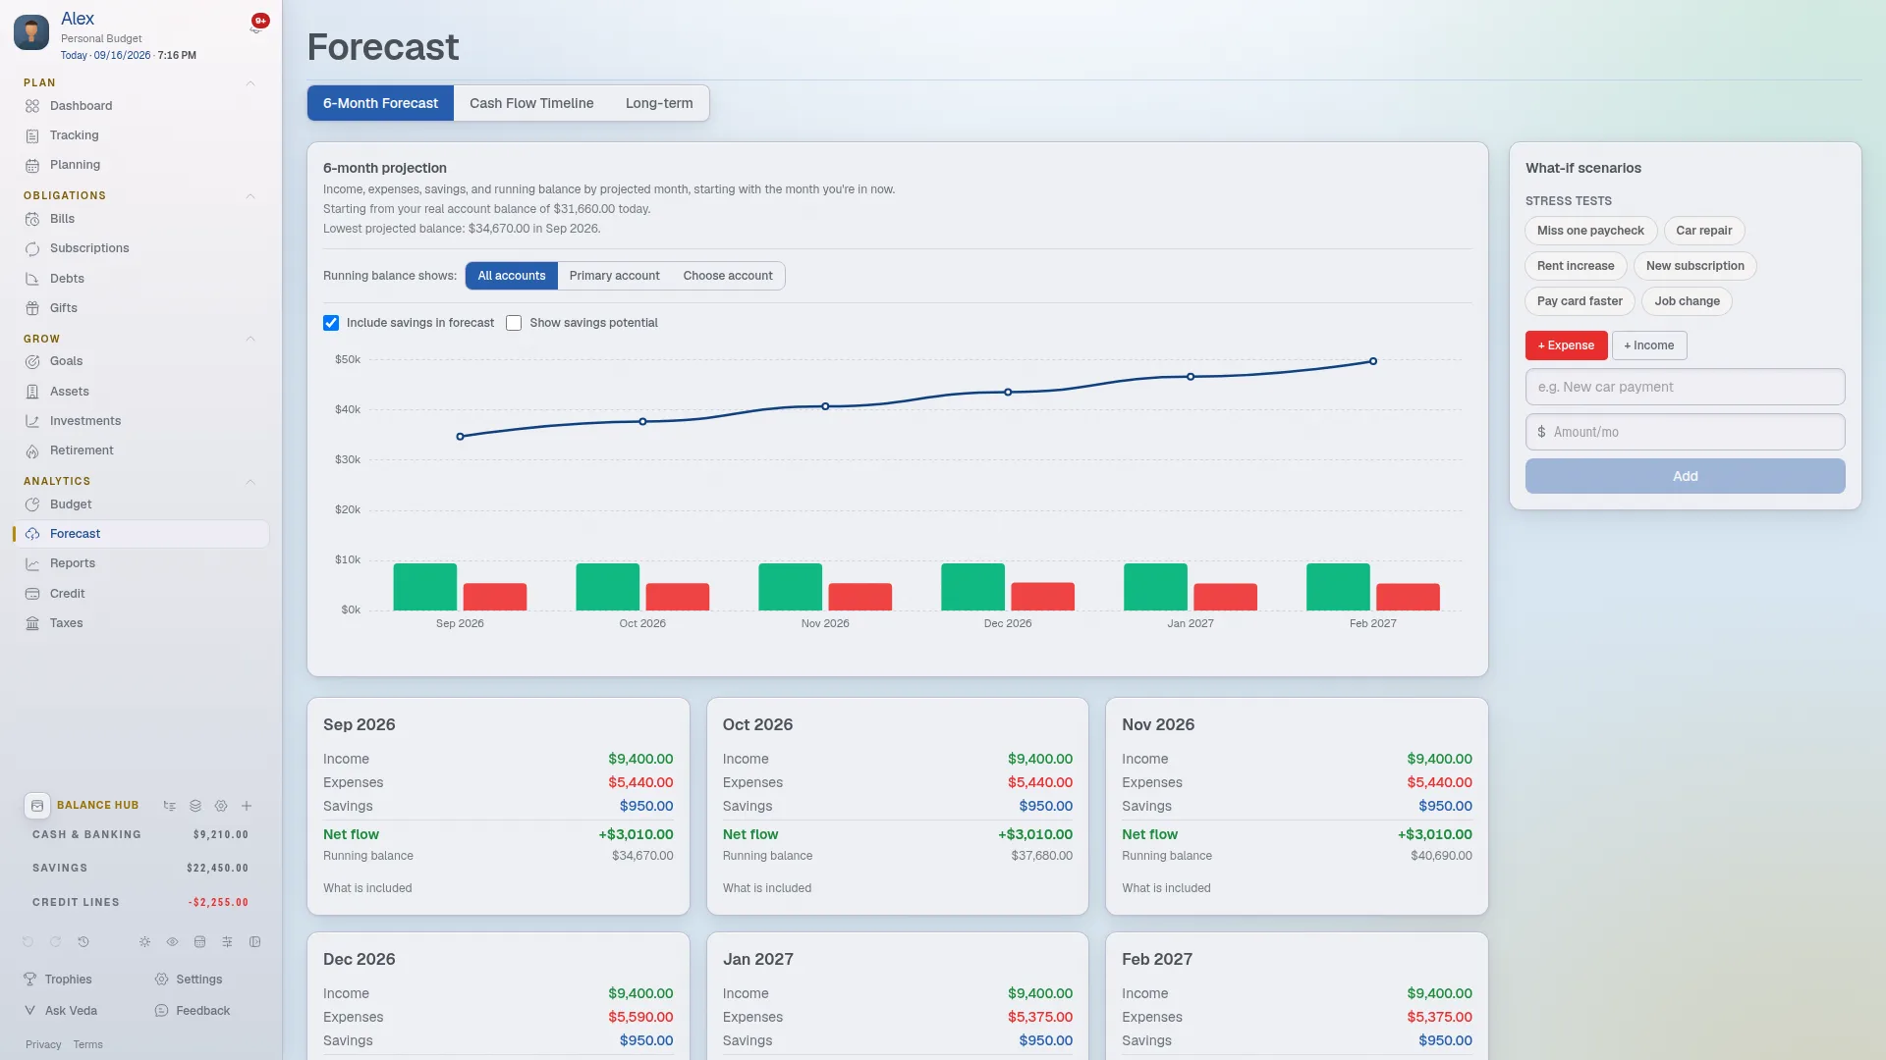Switch to 6-Month Forecast tab
This screenshot has width=1886, height=1060.
[380, 103]
